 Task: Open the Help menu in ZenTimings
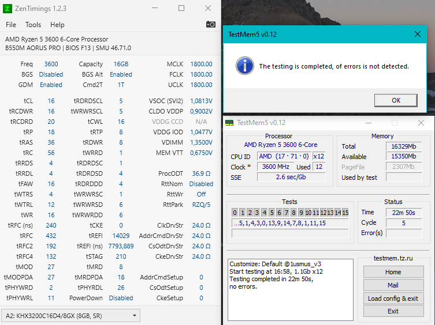pyautogui.click(x=57, y=25)
